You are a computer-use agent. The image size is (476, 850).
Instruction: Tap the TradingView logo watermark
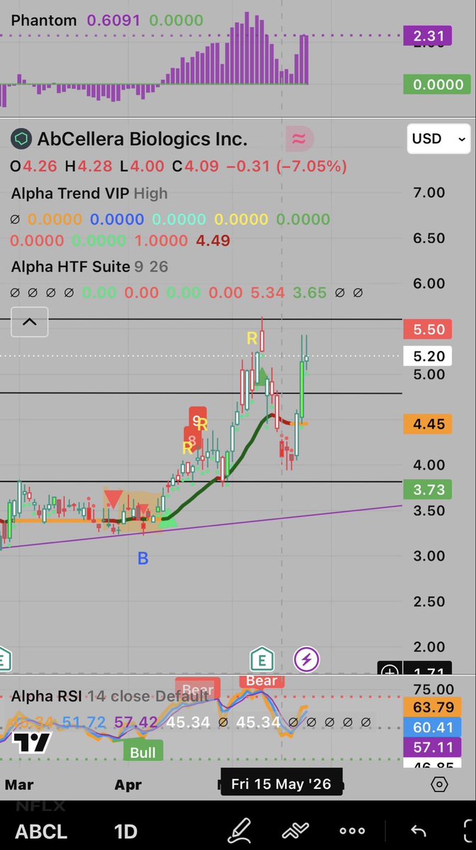coord(32,743)
